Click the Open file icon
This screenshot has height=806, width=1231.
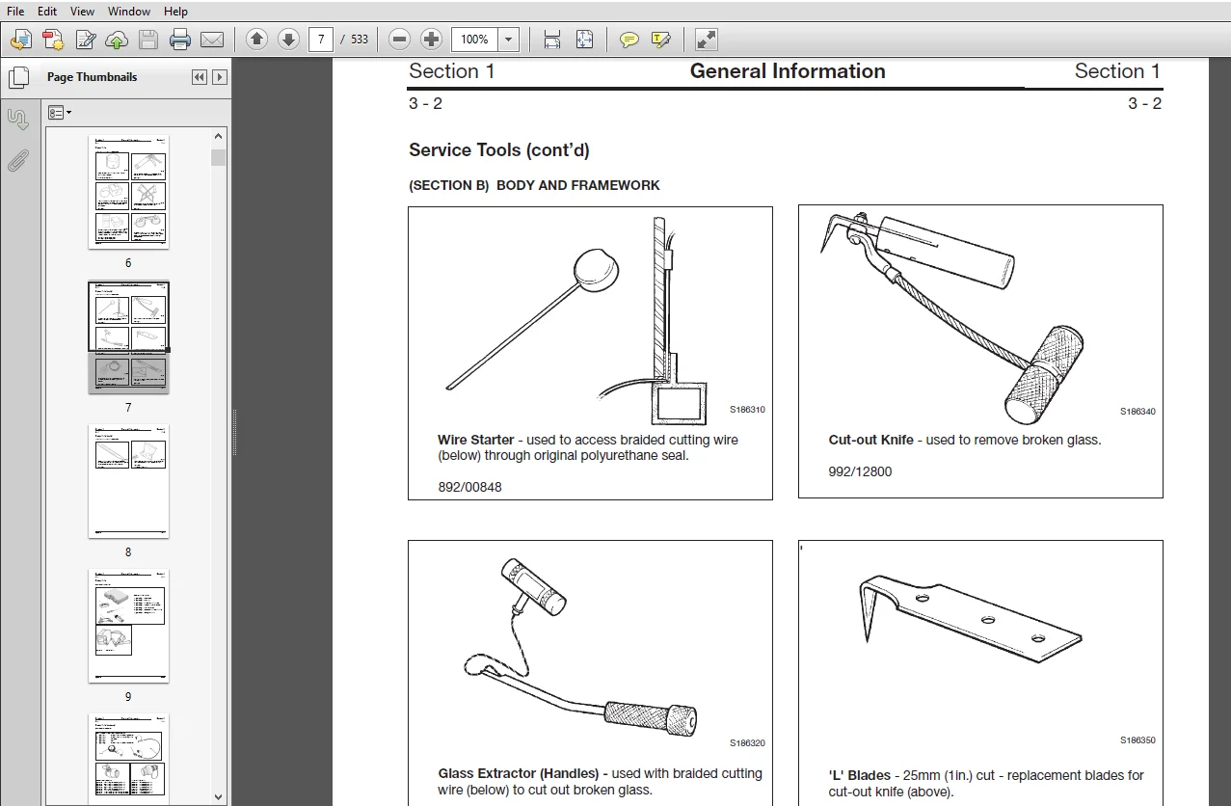21,40
